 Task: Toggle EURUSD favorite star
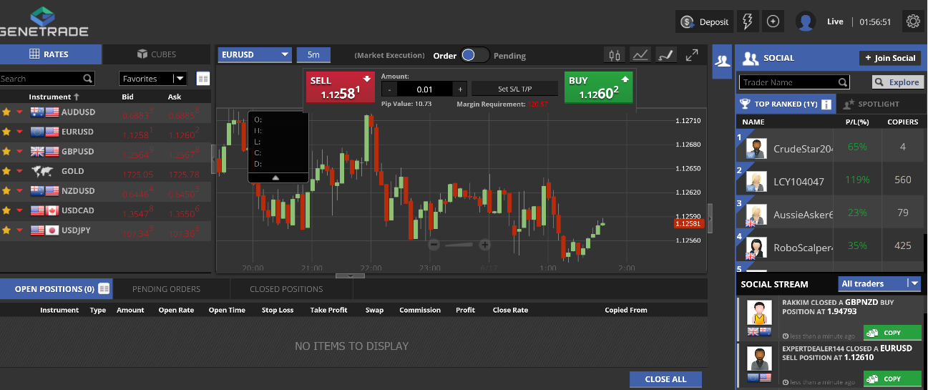point(6,132)
